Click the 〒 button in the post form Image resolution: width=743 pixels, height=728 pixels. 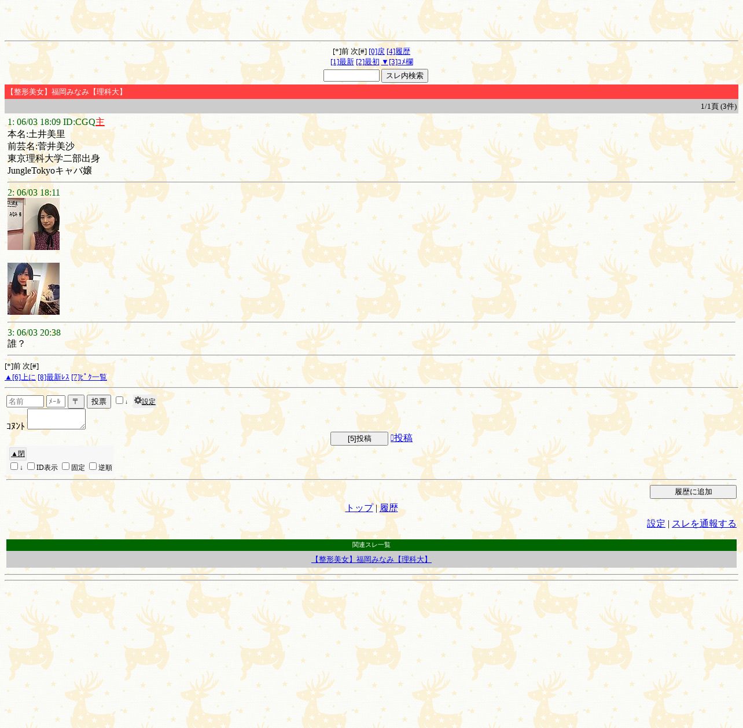76,402
